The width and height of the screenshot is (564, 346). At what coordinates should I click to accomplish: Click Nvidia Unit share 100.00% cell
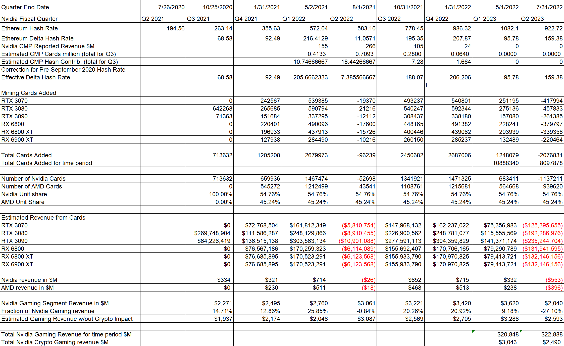210,194
